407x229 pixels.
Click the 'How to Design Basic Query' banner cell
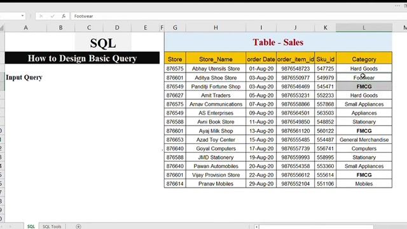[x=82, y=58]
